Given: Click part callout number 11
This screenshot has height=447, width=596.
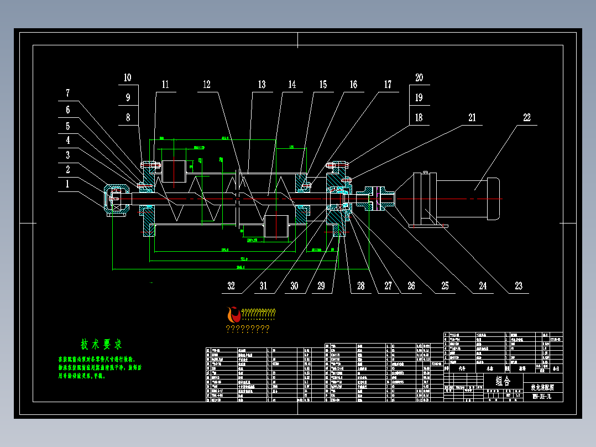Looking at the screenshot, I should pyautogui.click(x=165, y=85).
